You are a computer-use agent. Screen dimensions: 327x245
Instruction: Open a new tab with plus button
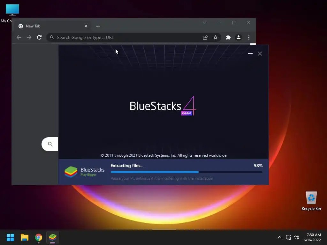[x=98, y=26]
